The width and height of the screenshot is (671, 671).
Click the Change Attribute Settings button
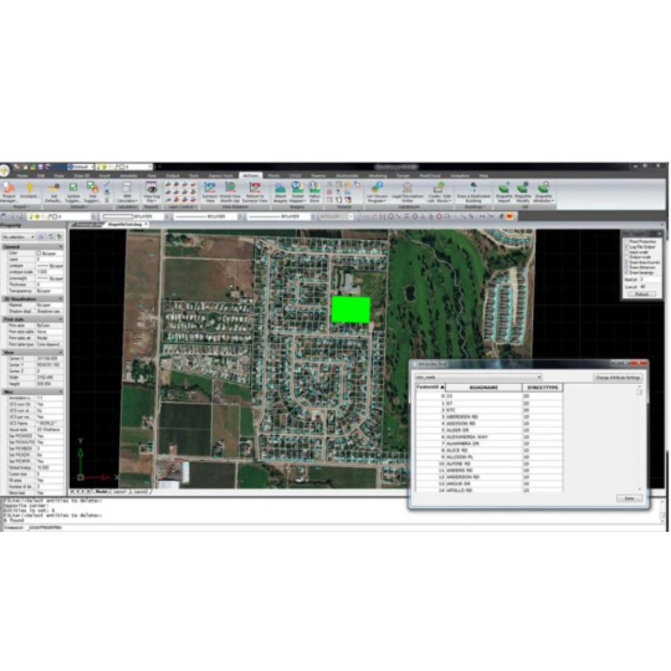coord(618,378)
